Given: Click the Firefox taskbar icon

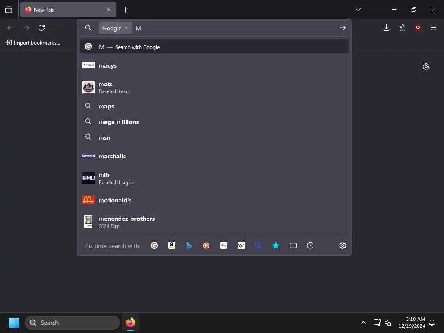Looking at the screenshot, I should pos(130,323).
